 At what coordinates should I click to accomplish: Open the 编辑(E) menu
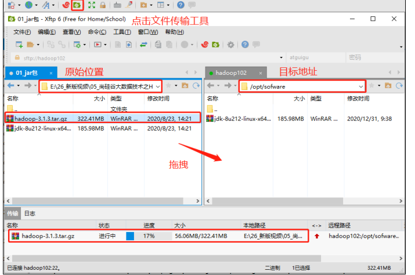(x=46, y=32)
